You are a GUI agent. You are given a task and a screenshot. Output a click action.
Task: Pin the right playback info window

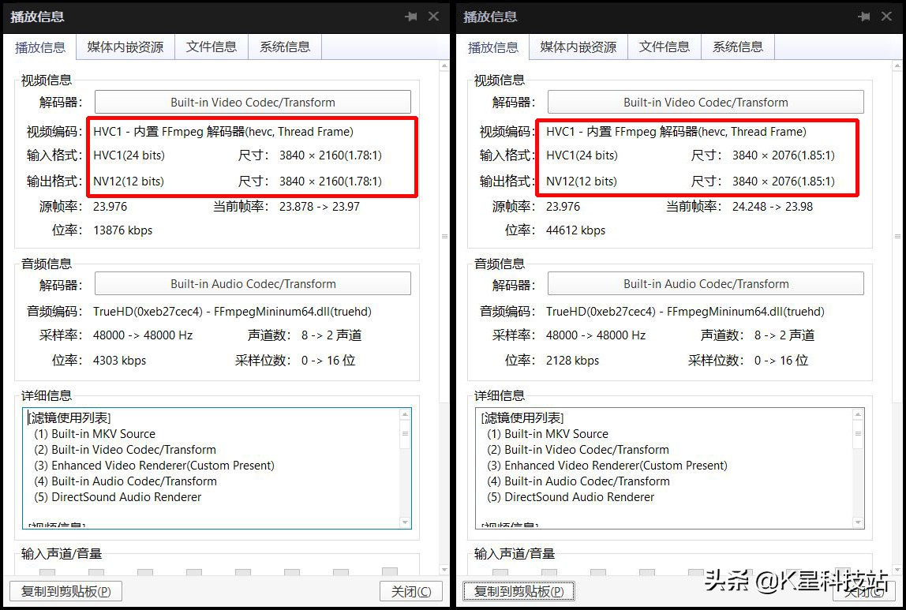(864, 17)
